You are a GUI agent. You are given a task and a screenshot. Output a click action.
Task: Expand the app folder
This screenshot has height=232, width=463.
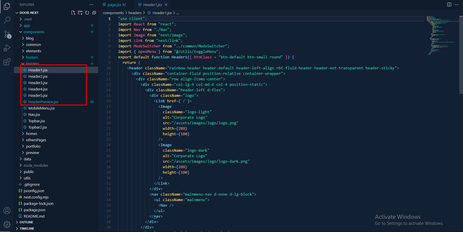[56, 25]
